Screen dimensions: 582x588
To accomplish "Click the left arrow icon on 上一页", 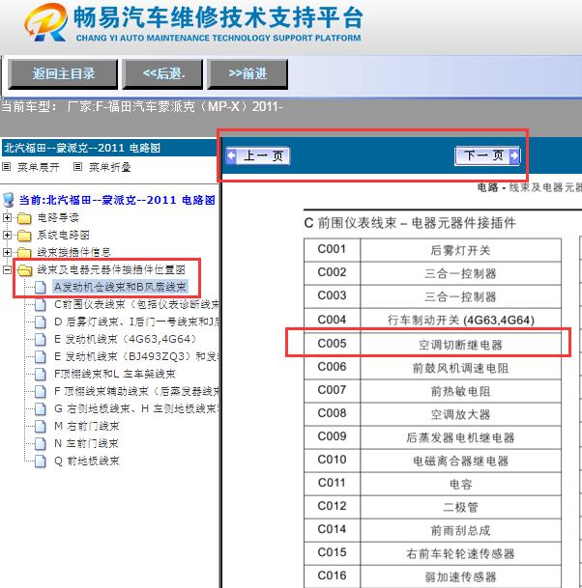I will pos(231,155).
